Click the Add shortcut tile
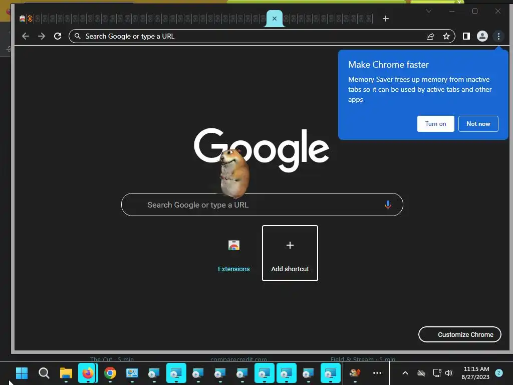 (x=290, y=253)
